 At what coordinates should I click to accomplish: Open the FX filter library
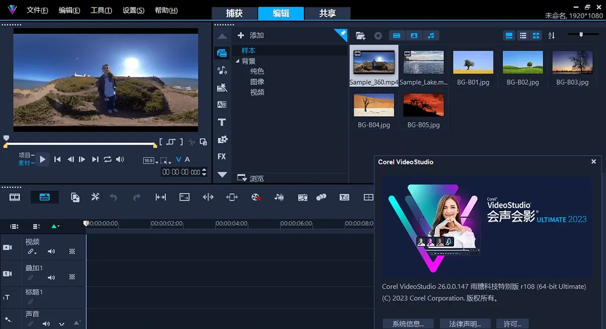pos(221,156)
